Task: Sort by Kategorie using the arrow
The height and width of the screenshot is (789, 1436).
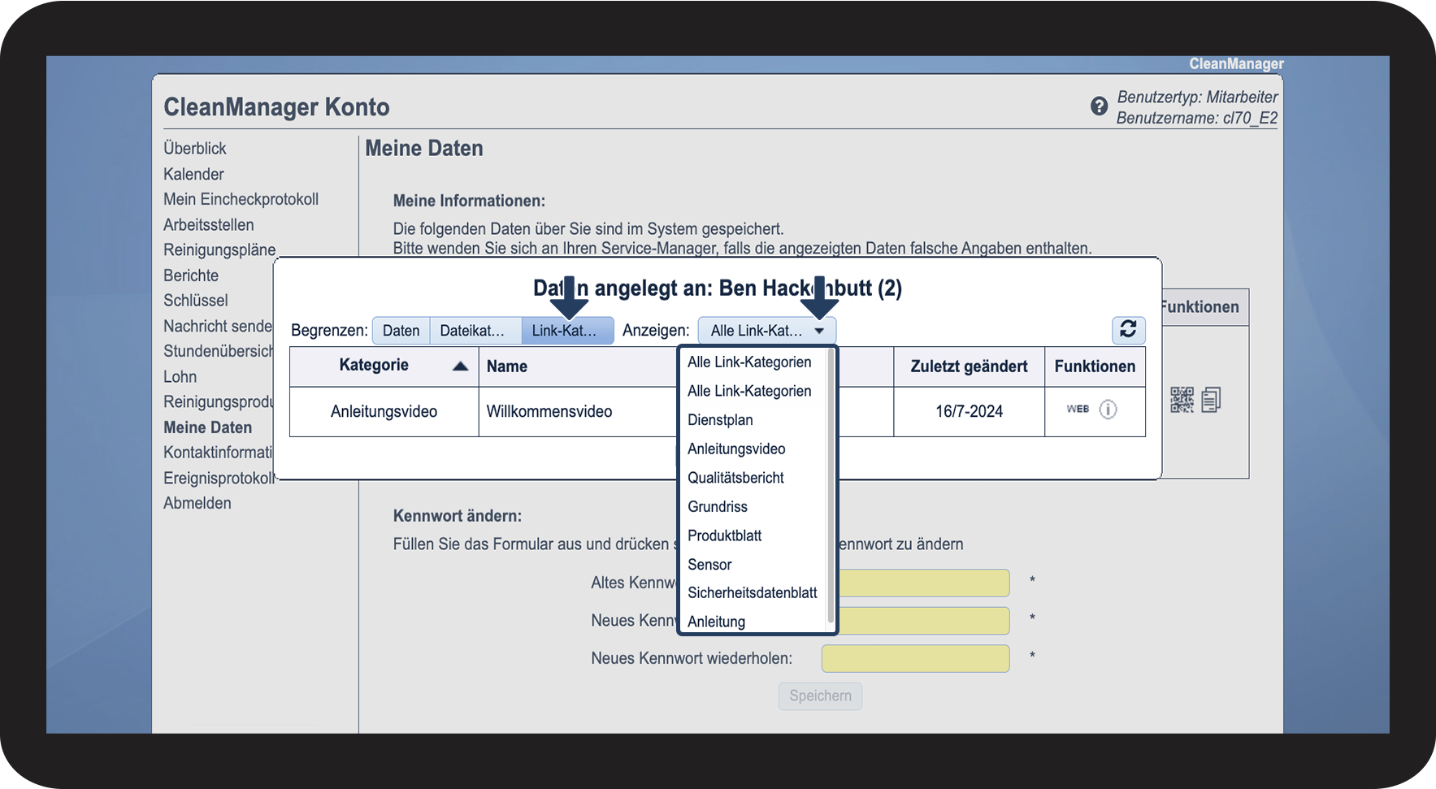Action: [x=460, y=366]
